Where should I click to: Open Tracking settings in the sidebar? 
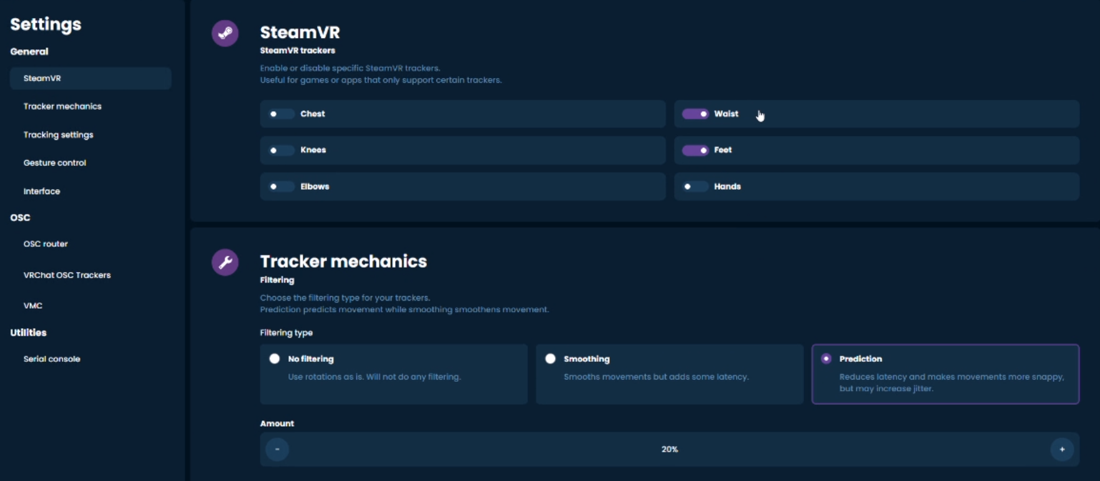pyautogui.click(x=58, y=135)
